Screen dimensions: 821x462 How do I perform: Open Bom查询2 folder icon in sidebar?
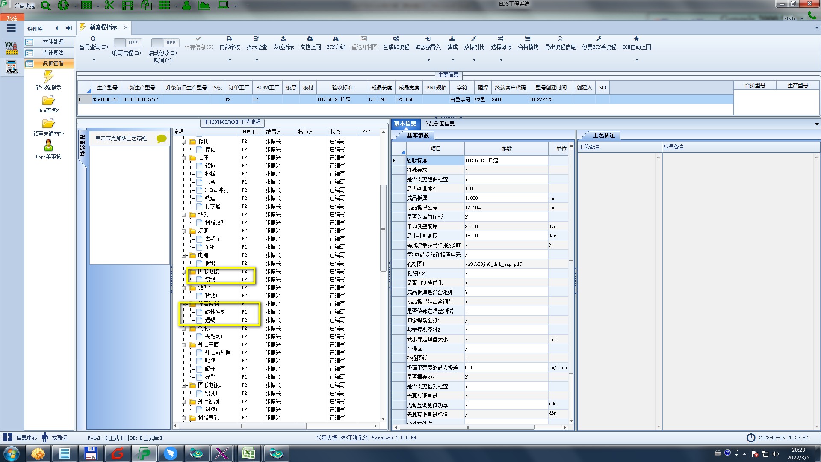point(48,101)
